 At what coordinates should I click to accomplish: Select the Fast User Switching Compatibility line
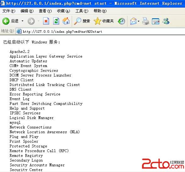pos(46,104)
